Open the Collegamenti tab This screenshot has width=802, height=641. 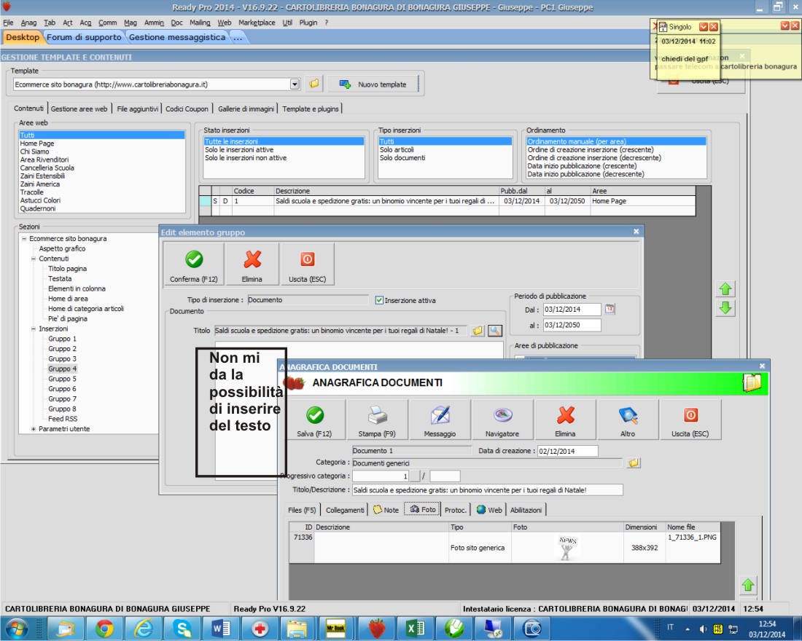point(346,510)
